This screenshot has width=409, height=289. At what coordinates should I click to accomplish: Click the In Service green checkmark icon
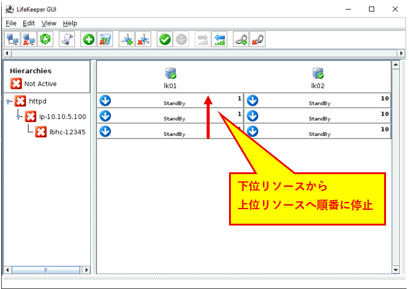point(165,39)
